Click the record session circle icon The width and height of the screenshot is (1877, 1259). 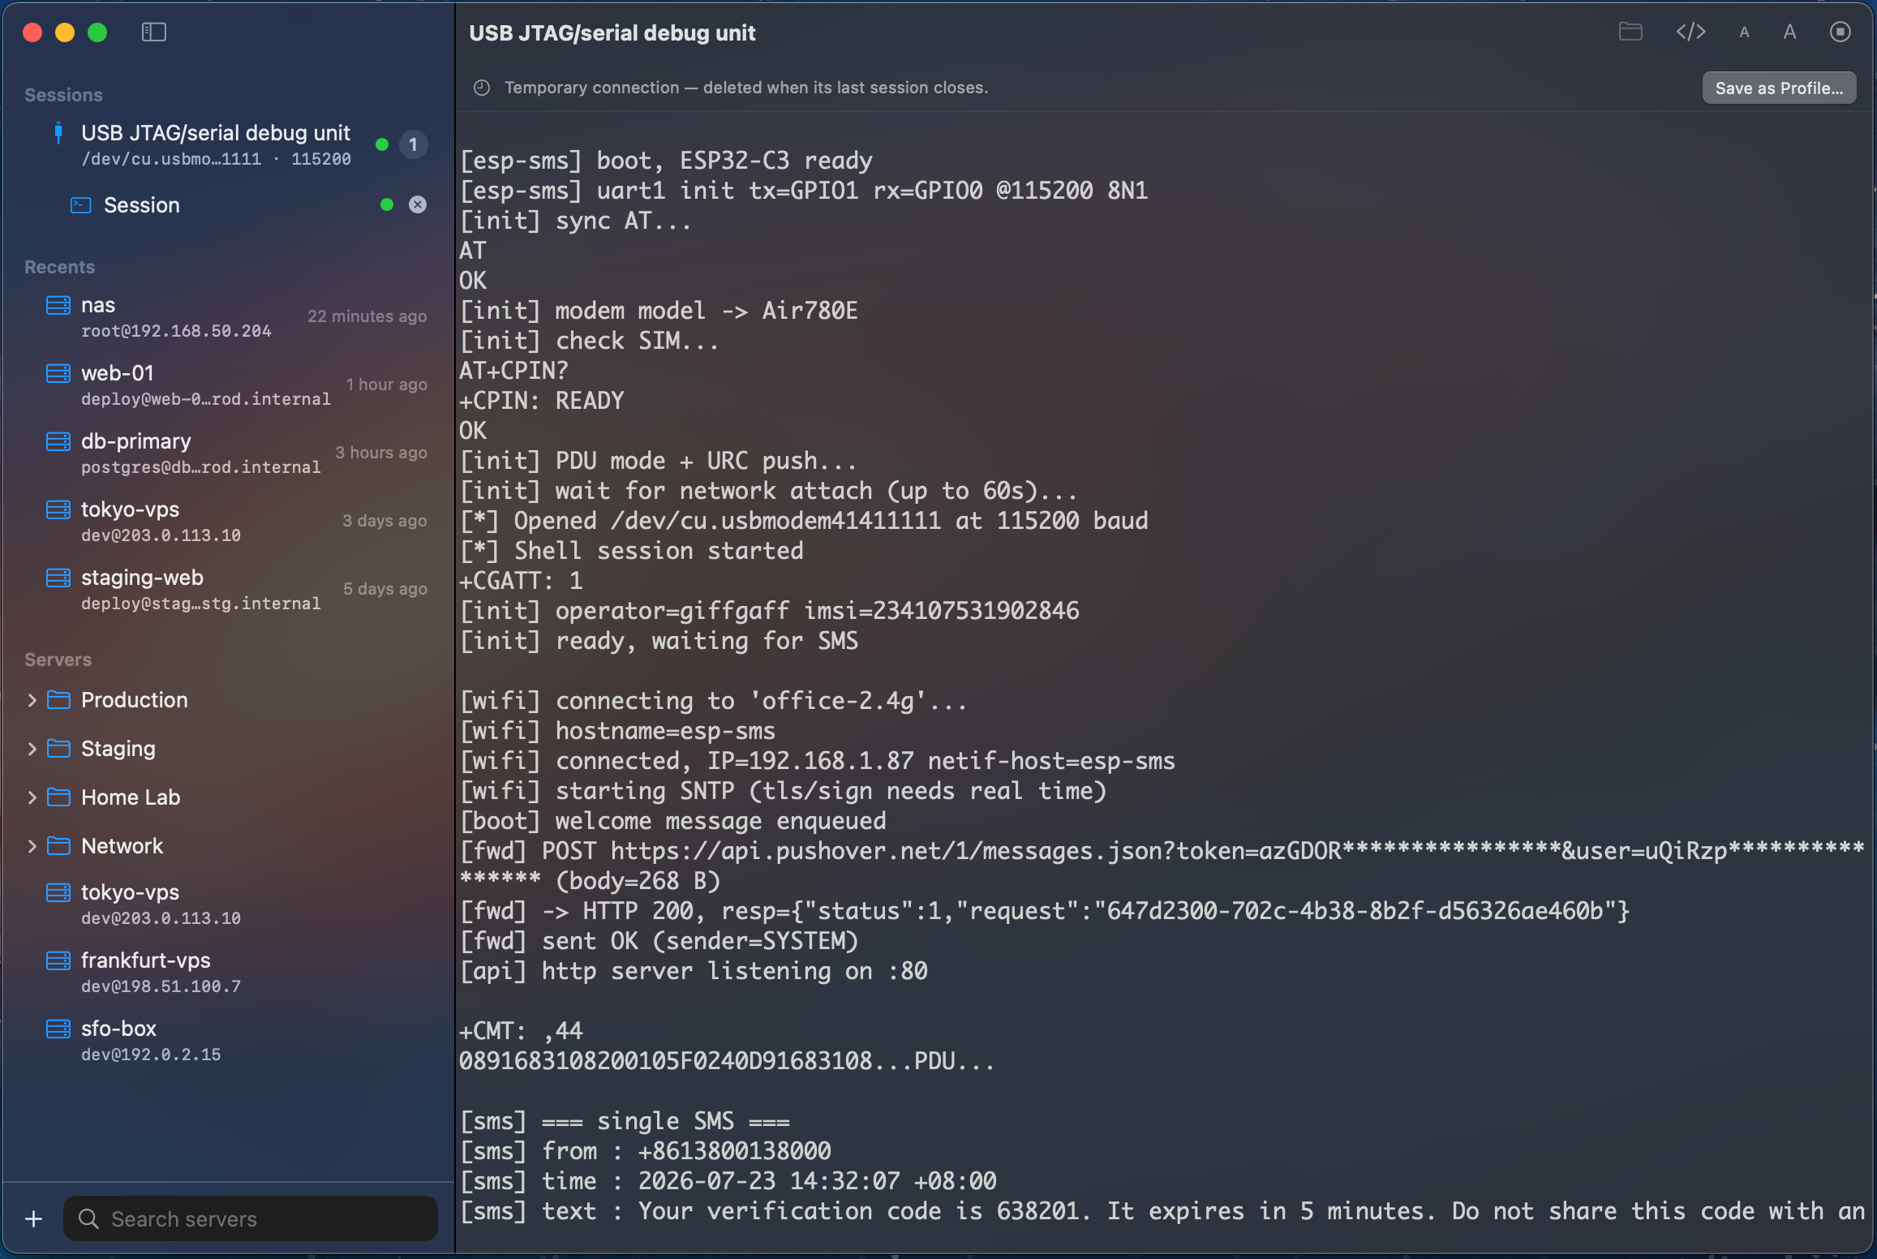click(x=1840, y=32)
